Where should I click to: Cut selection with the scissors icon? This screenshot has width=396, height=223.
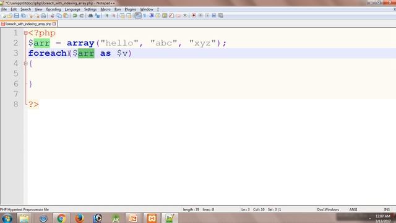(53, 15)
